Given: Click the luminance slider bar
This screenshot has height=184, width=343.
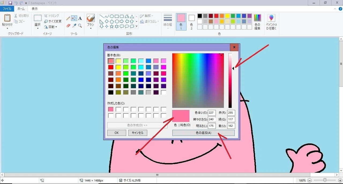Looking at the screenshot, I should click(x=230, y=81).
